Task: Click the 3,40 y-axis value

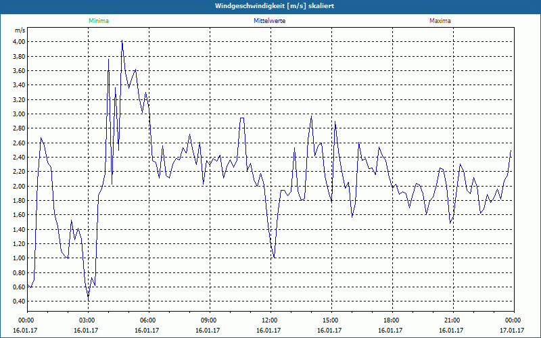Action: (x=20, y=85)
